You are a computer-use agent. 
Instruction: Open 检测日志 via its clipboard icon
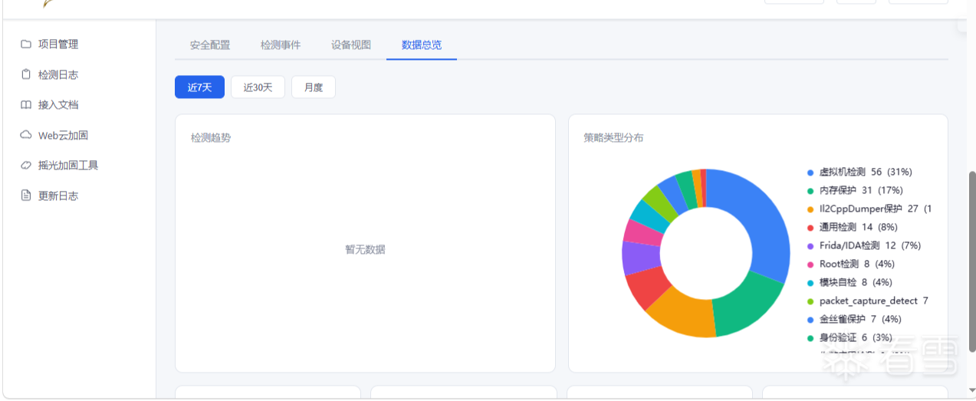coord(26,74)
